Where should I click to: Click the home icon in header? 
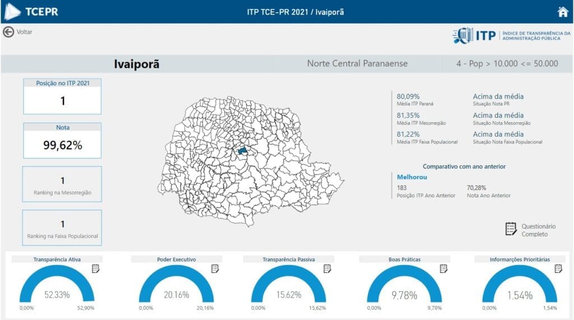click(562, 12)
